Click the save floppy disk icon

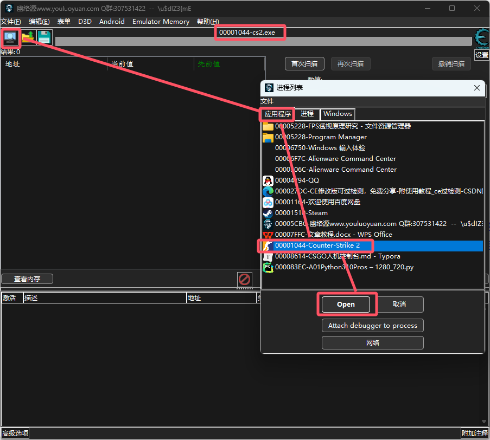(44, 37)
